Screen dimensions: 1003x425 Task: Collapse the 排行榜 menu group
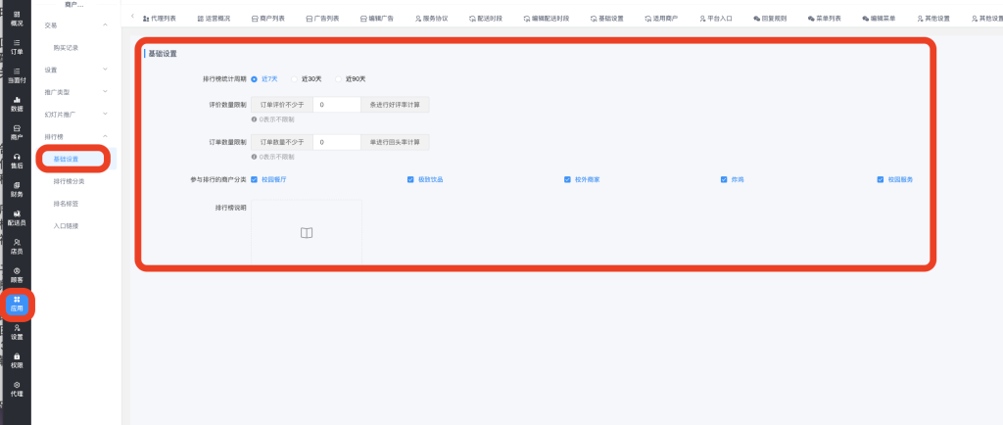[x=104, y=136]
